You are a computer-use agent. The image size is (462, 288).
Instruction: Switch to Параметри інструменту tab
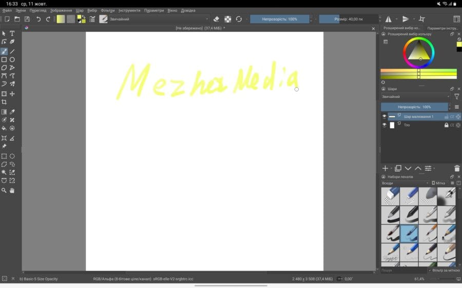(x=442, y=28)
